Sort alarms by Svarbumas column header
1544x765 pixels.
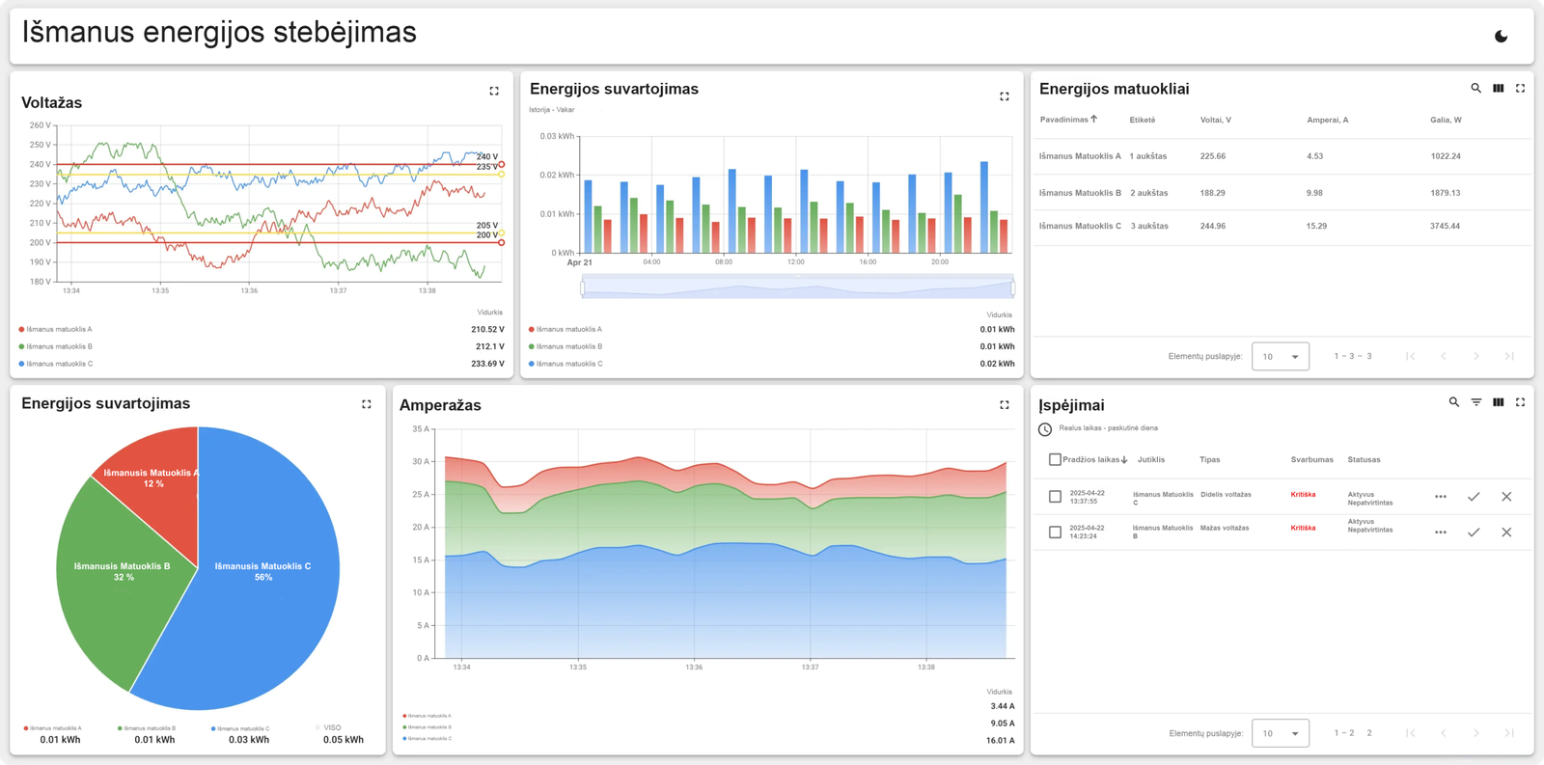pyautogui.click(x=1311, y=460)
